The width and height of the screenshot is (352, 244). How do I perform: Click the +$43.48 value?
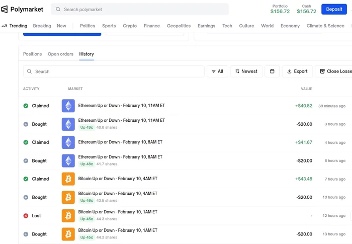(304, 179)
